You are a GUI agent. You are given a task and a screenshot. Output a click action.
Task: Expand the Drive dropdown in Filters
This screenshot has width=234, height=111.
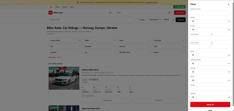point(210,80)
